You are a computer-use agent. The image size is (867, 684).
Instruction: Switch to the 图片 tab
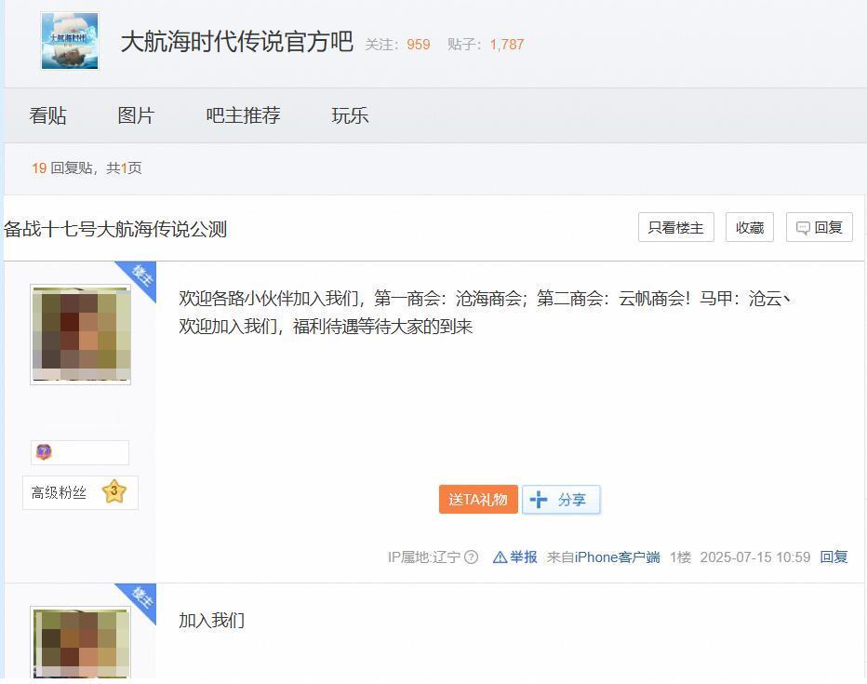(136, 115)
